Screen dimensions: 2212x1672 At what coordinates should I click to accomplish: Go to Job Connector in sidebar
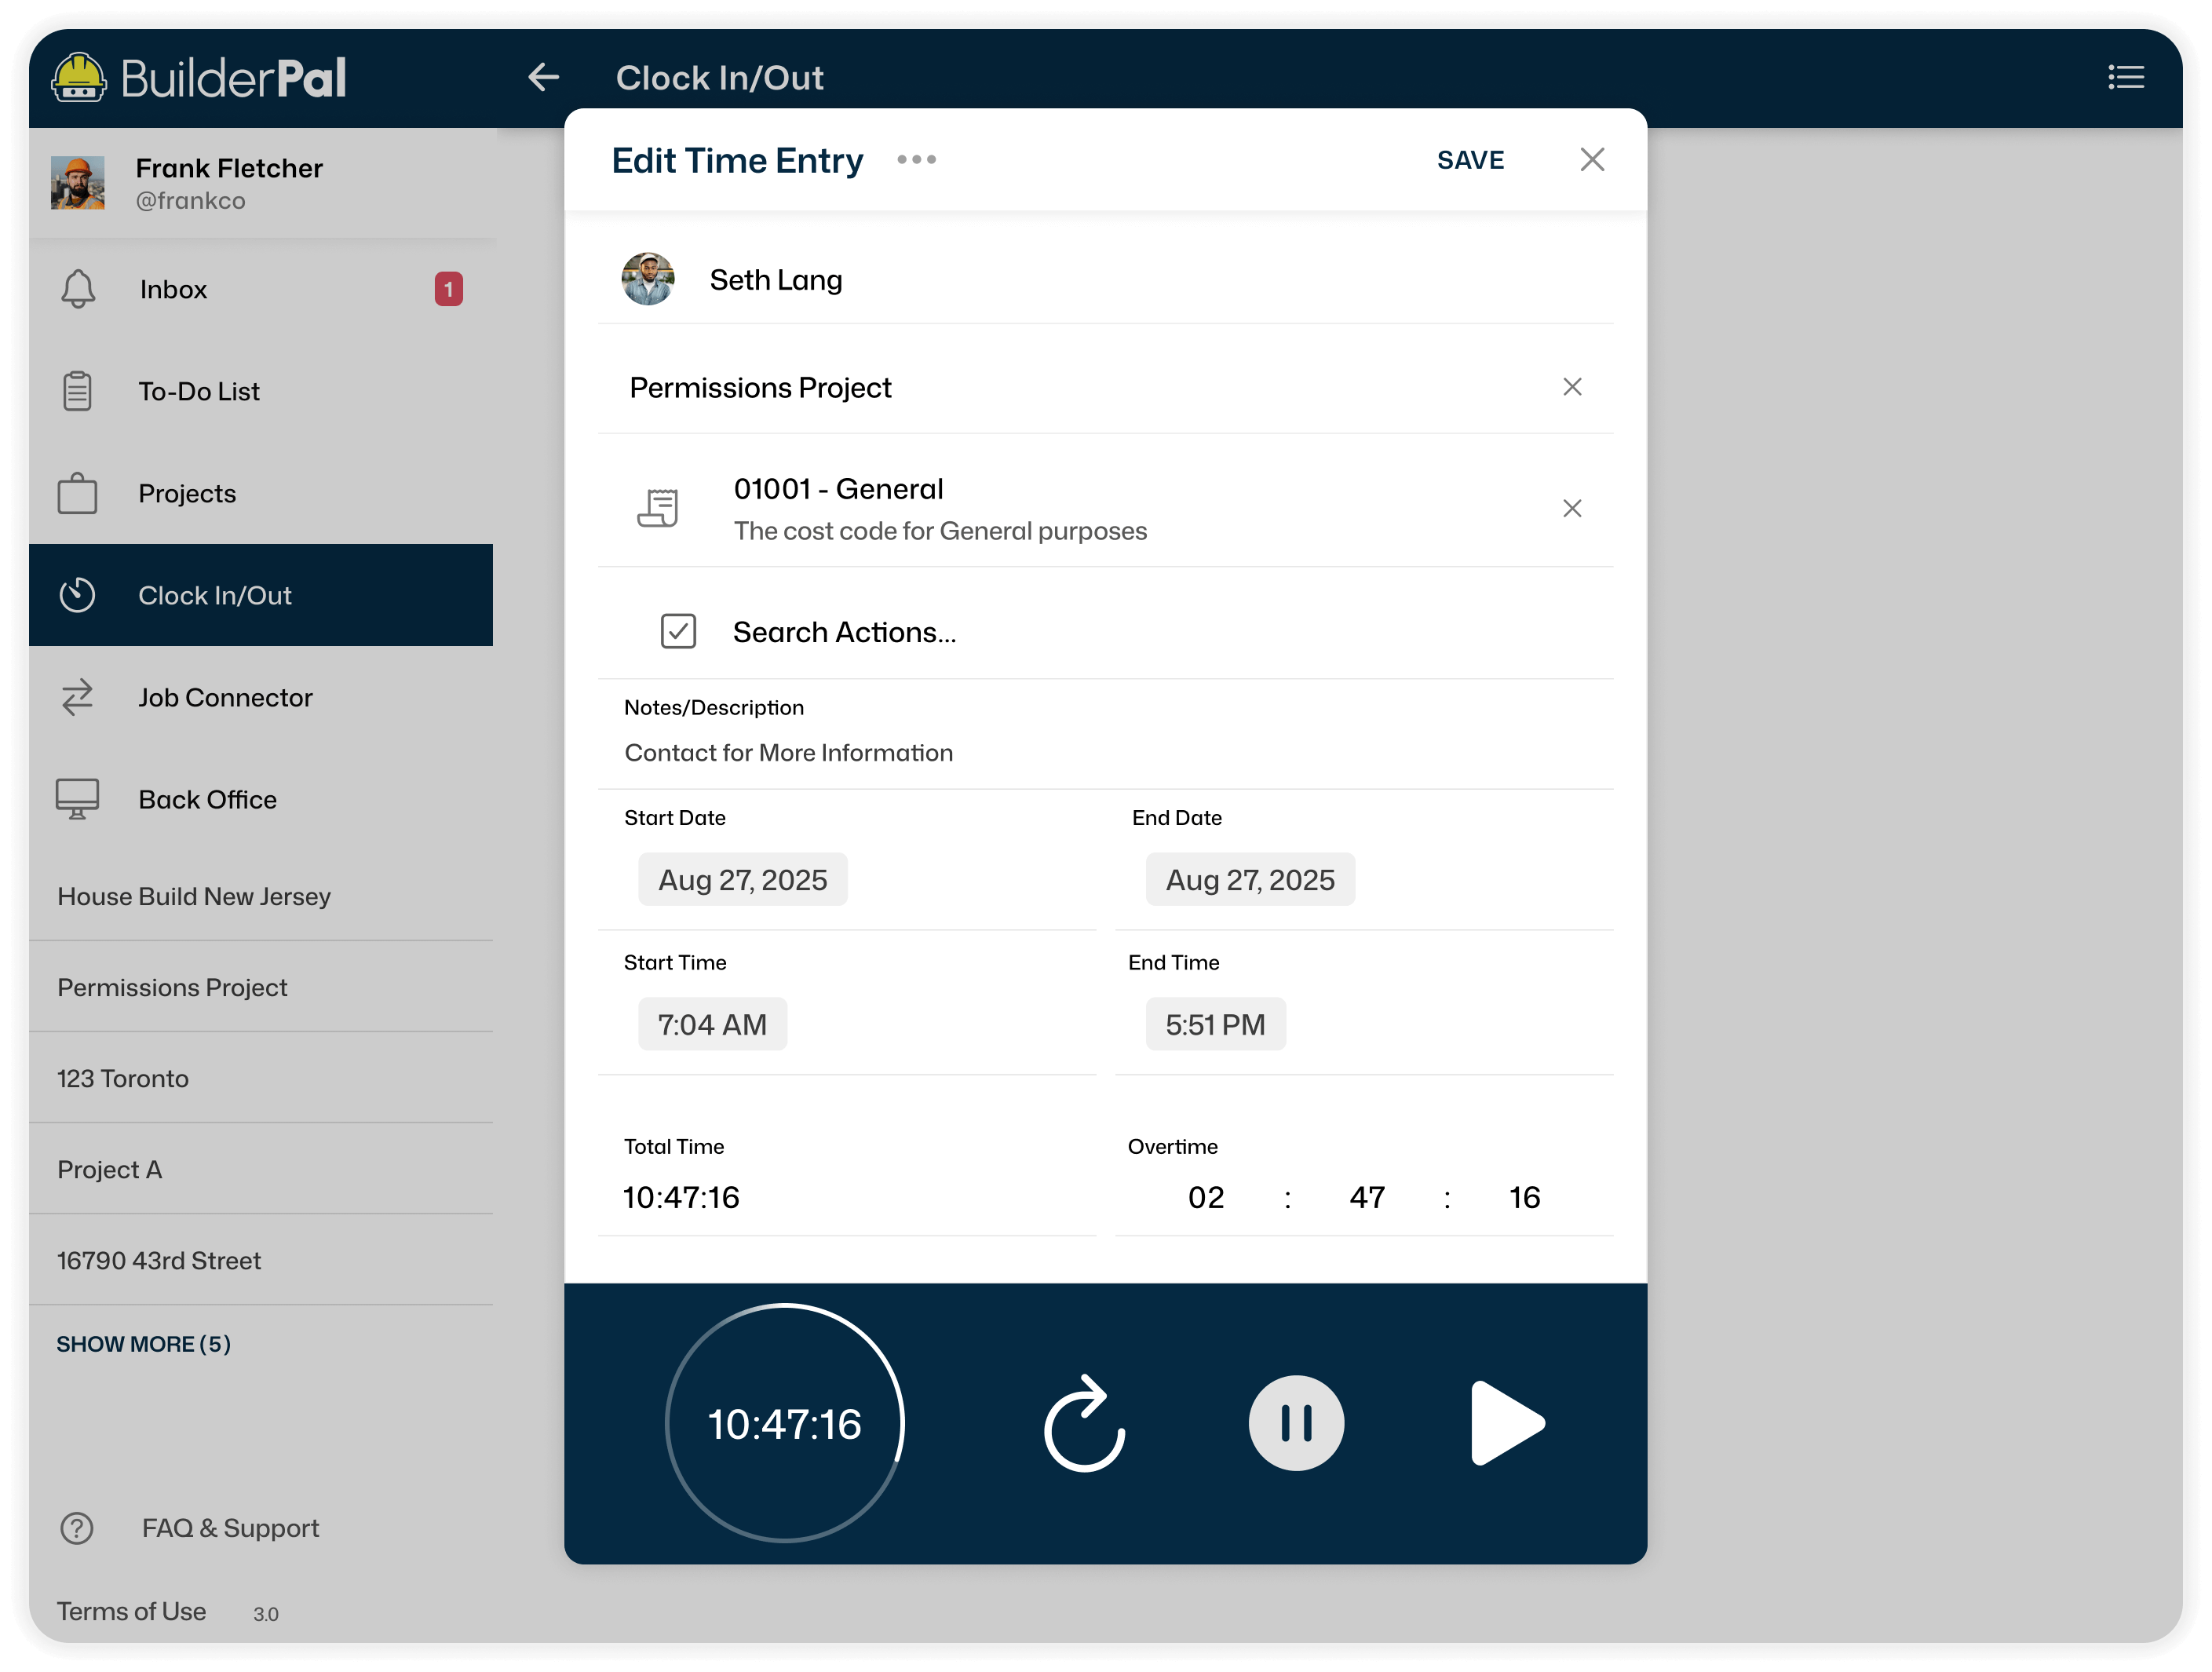point(225,697)
